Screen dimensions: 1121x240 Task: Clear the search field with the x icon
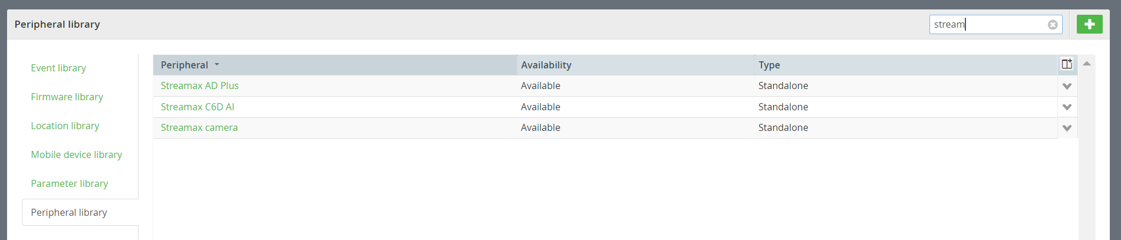[x=1053, y=25]
